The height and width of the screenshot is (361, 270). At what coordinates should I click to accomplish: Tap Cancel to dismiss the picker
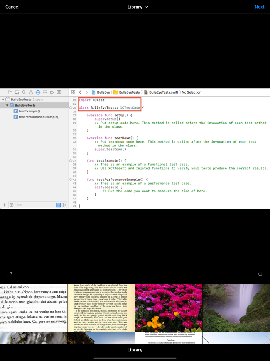click(12, 7)
